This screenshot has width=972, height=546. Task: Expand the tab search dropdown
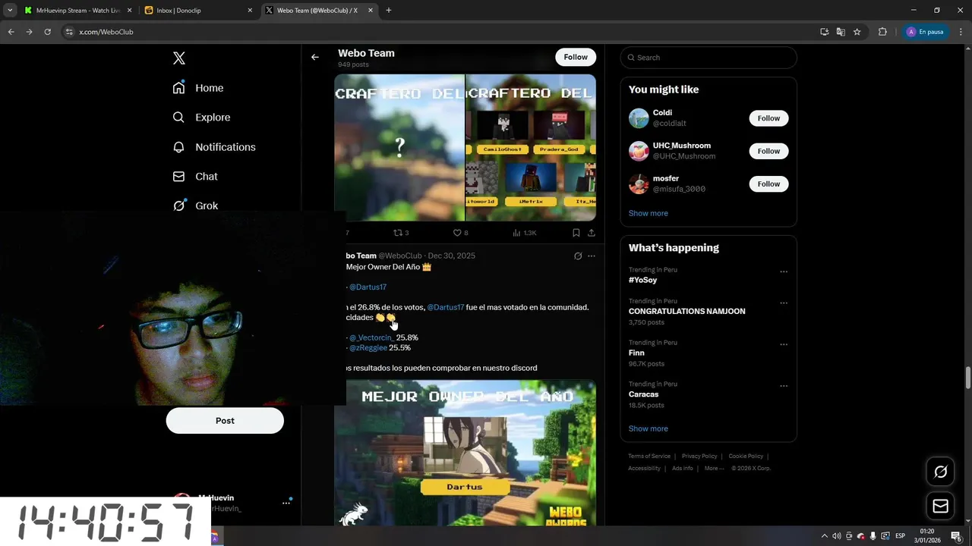point(10,11)
